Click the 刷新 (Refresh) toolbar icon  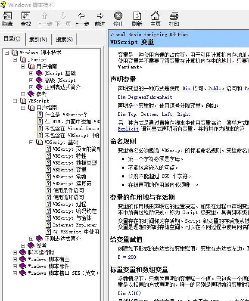pos(137,16)
